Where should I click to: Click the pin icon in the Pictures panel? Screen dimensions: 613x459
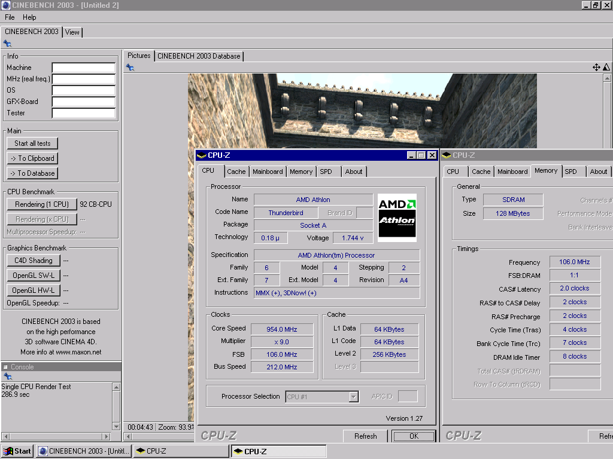(130, 68)
